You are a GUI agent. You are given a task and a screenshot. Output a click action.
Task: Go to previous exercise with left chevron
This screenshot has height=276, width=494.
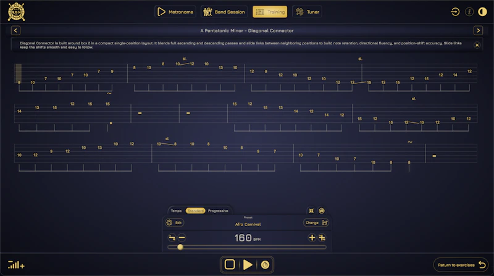click(16, 30)
